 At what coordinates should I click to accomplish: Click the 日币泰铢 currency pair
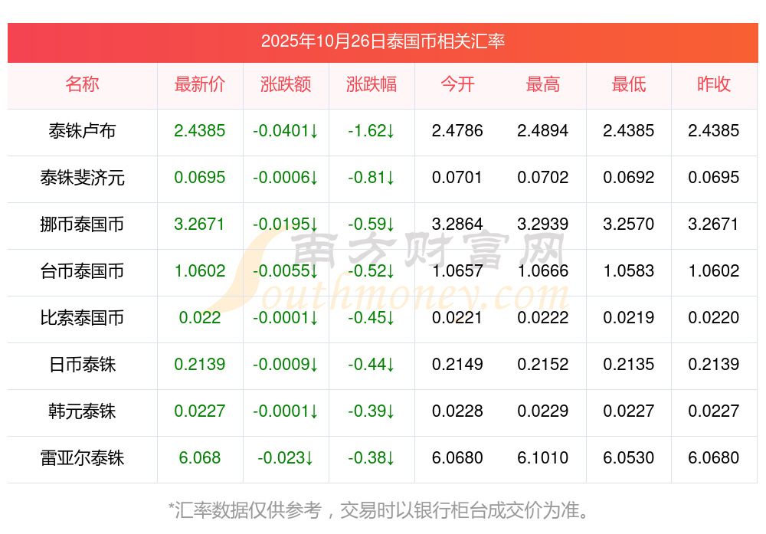tap(82, 365)
